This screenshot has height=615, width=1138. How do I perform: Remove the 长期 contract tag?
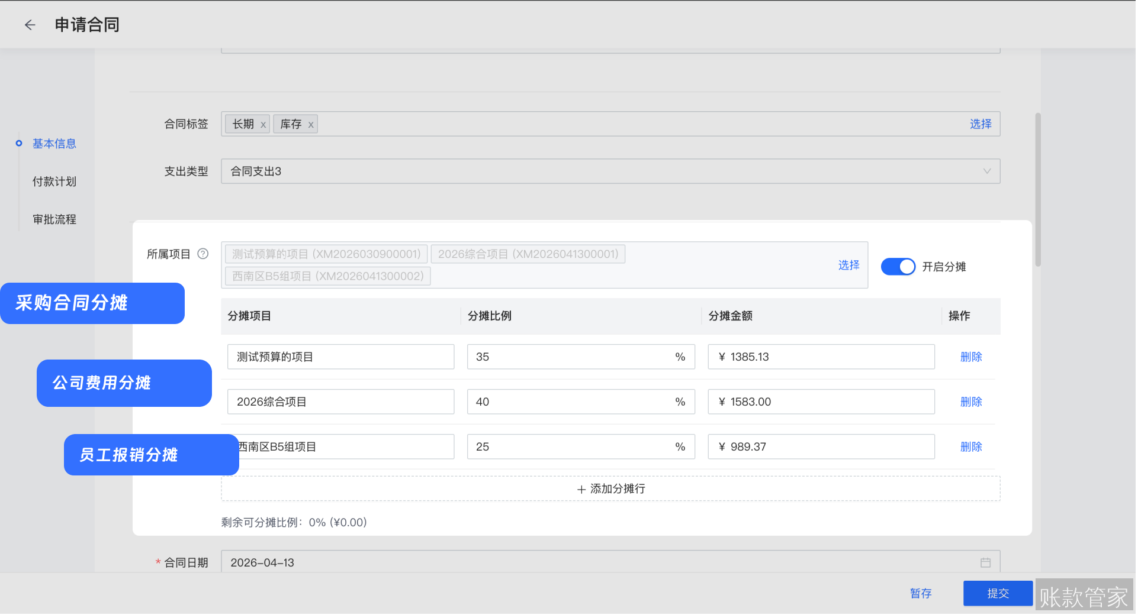click(263, 125)
